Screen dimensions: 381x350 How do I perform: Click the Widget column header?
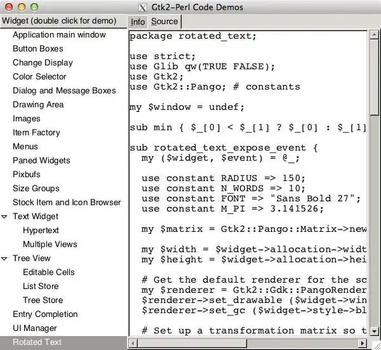point(63,21)
